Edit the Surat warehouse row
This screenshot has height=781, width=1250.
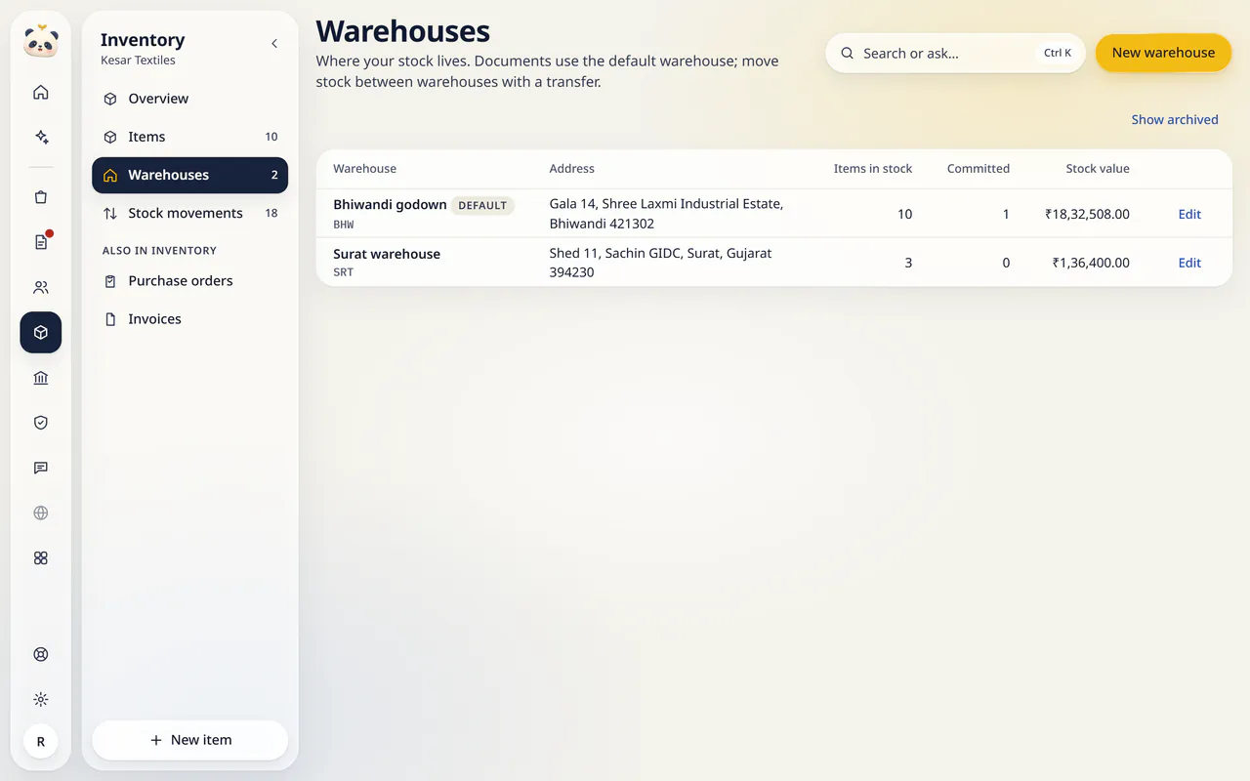1189,263
